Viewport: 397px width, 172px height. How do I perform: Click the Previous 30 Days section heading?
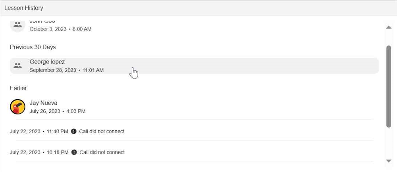(x=33, y=47)
